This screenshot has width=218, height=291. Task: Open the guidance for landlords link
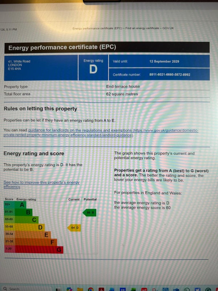80,130
